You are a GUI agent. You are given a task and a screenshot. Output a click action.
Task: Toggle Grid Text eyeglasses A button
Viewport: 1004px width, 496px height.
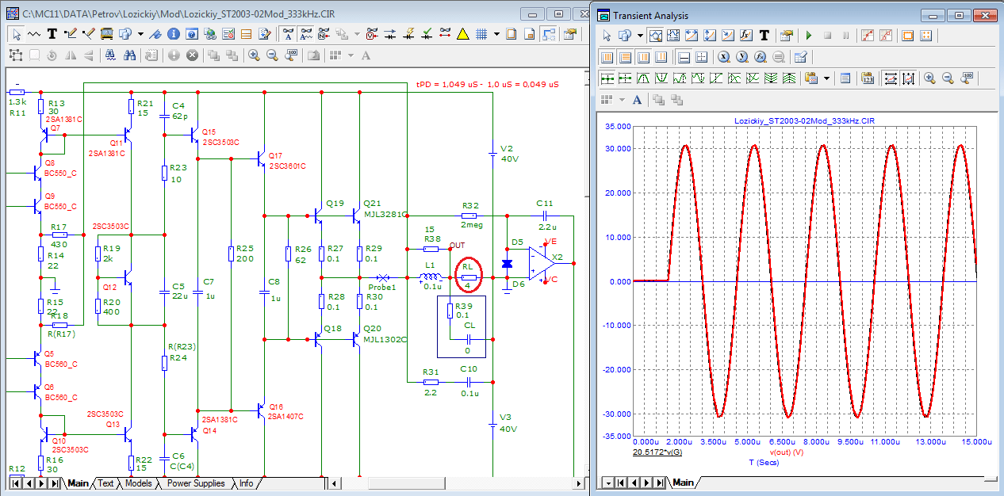point(289,35)
